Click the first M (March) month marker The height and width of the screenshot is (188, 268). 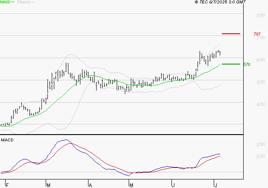click(49, 185)
